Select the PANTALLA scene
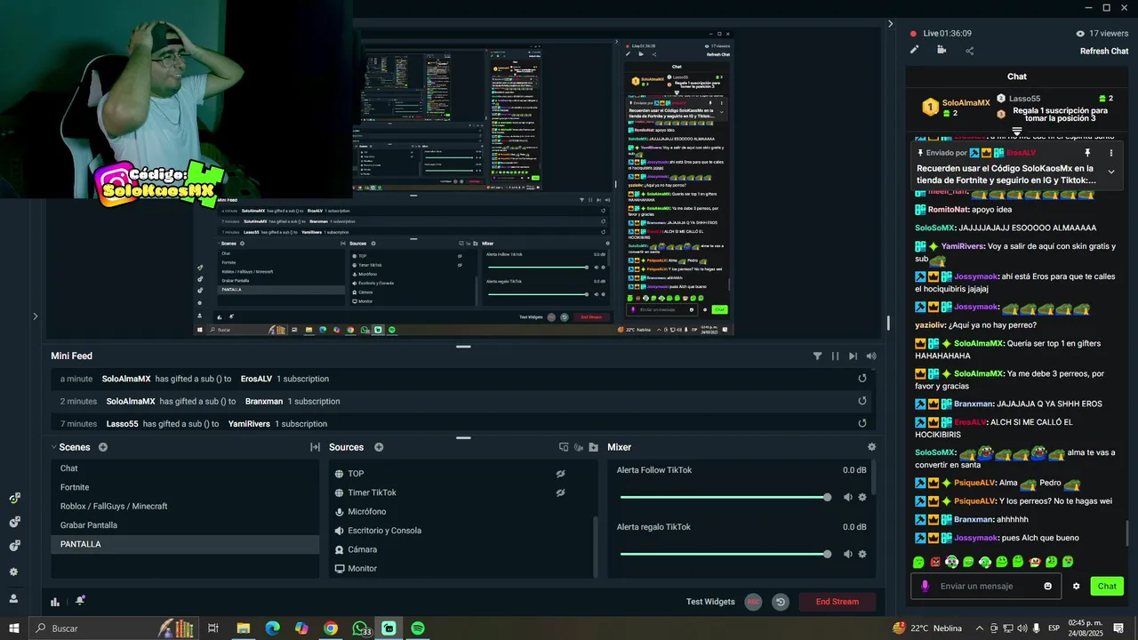The width and height of the screenshot is (1138, 640). (185, 544)
